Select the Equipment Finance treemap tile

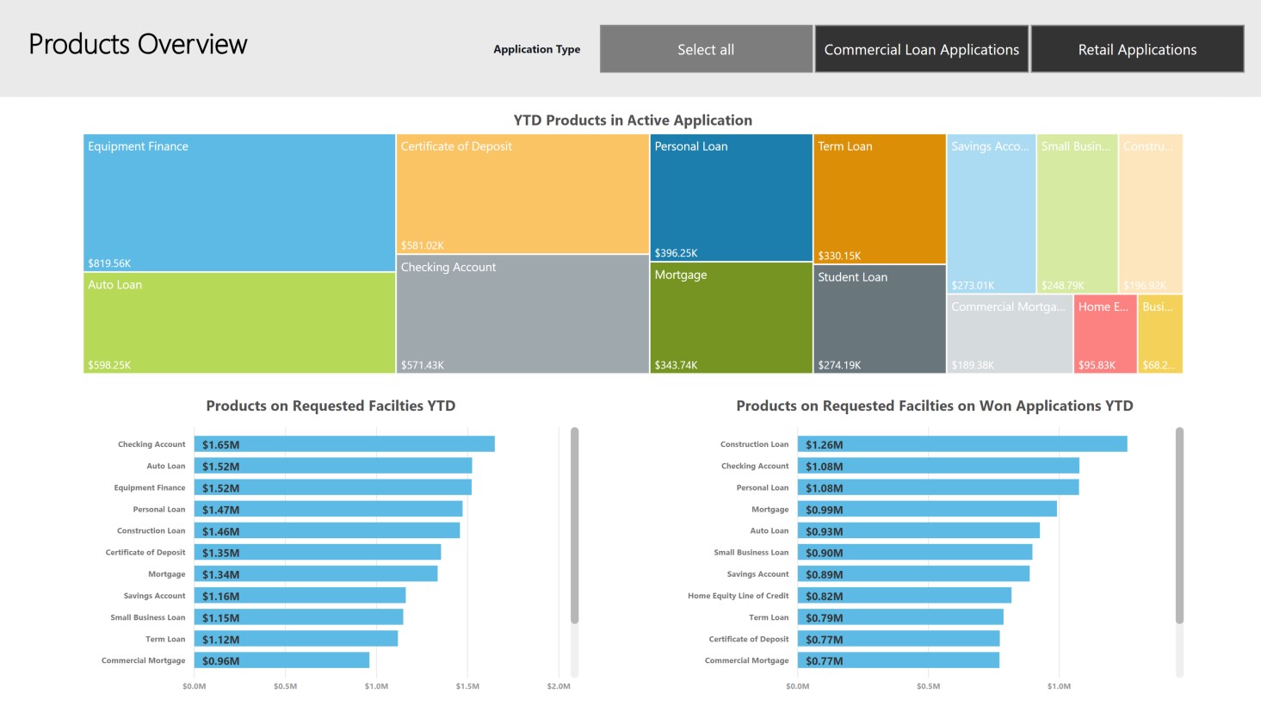pyautogui.click(x=239, y=202)
